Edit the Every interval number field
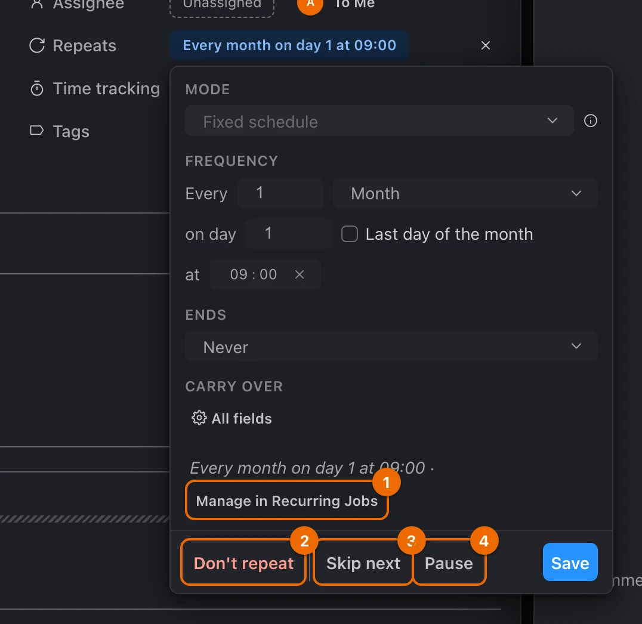 click(x=280, y=193)
